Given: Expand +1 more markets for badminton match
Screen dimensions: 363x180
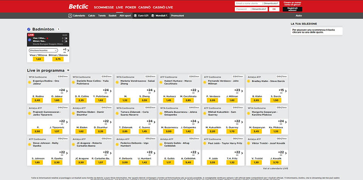Looking at the screenshot, I should coord(66,50).
